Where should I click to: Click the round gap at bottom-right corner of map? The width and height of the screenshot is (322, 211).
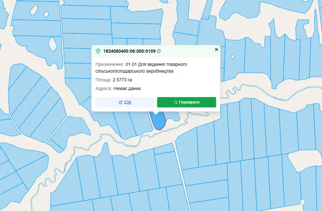tap(302, 202)
